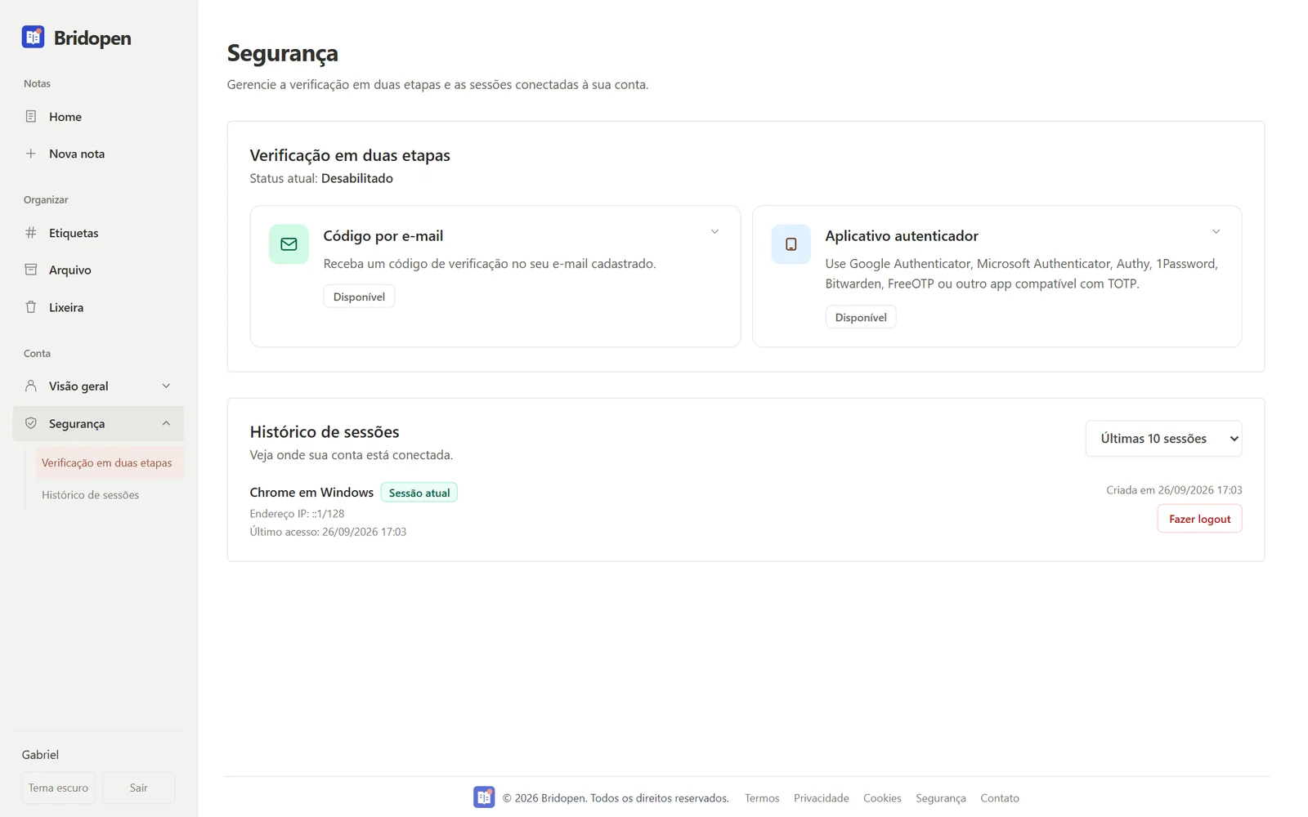Click the Sessão atual badge
The height and width of the screenshot is (817, 1308).
pos(419,493)
